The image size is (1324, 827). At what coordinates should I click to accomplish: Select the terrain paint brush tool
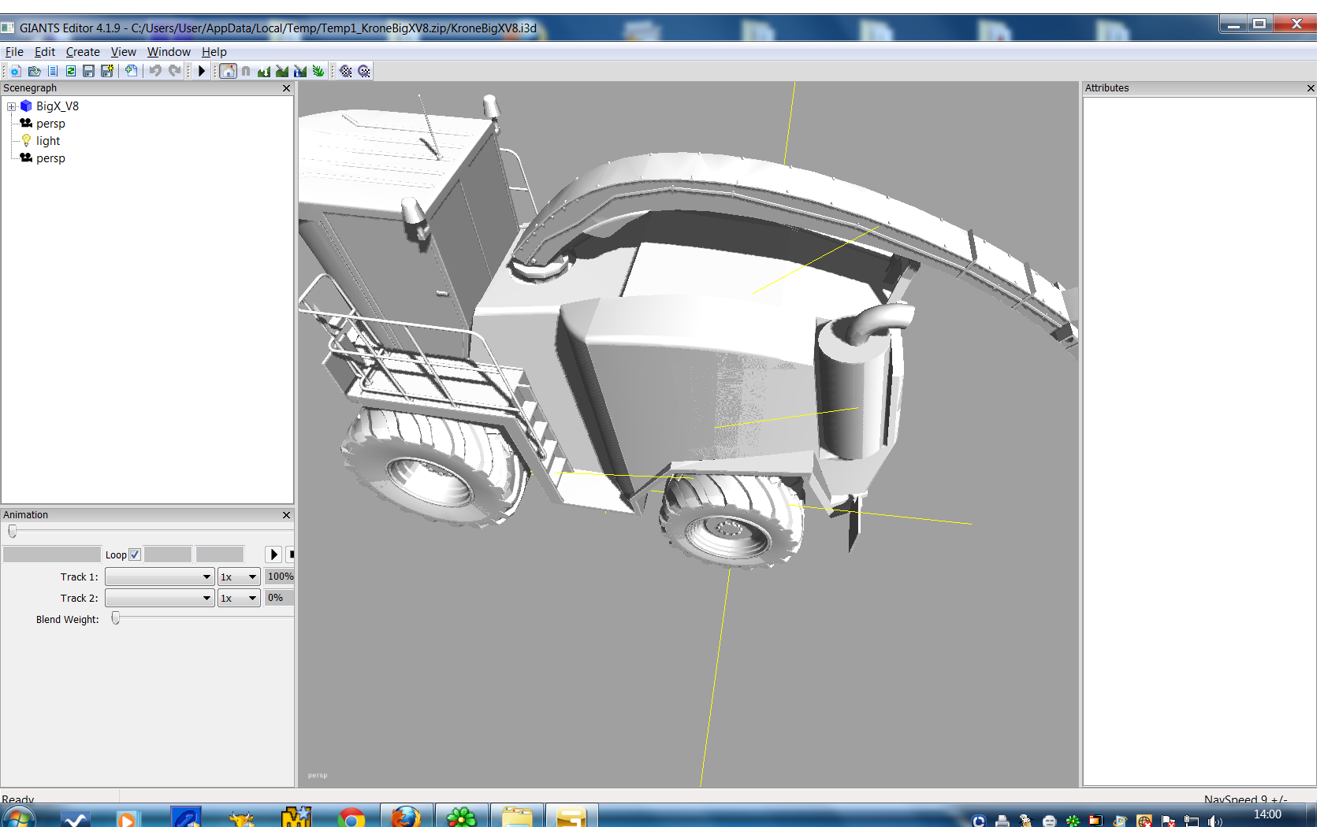pyautogui.click(x=282, y=71)
